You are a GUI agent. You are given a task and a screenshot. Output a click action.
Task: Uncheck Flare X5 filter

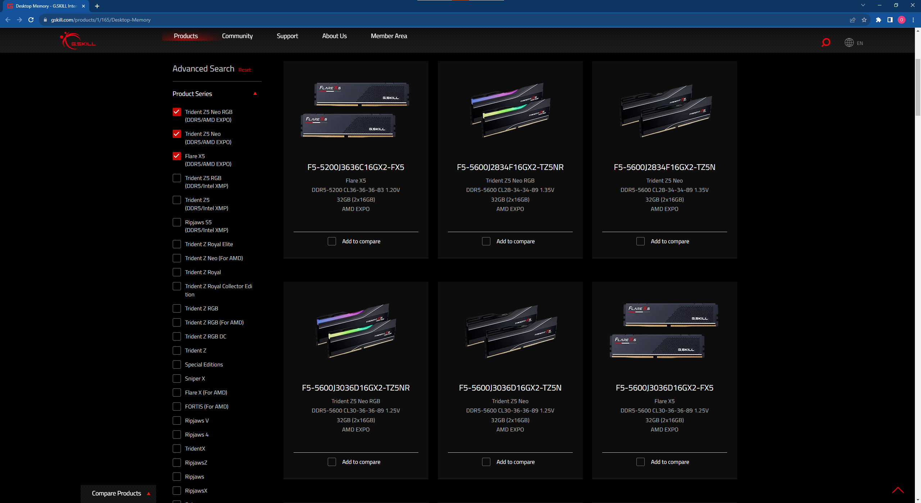pyautogui.click(x=177, y=156)
